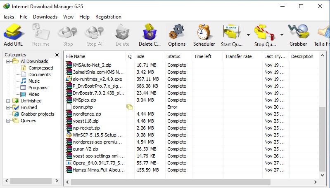This screenshot has height=188, width=330.
Task: Select the Compressed category
Action: (x=40, y=68)
